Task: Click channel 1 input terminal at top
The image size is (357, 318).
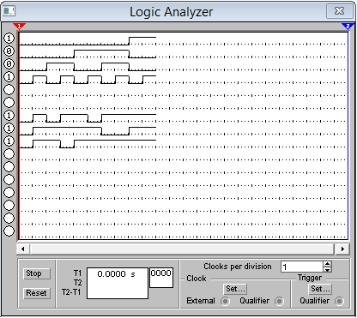Action: 9,38
